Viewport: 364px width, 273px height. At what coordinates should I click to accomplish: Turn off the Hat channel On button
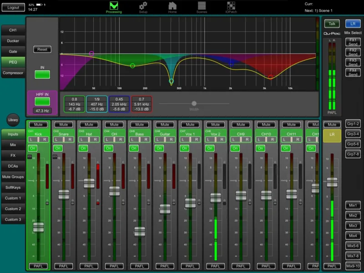(83, 148)
